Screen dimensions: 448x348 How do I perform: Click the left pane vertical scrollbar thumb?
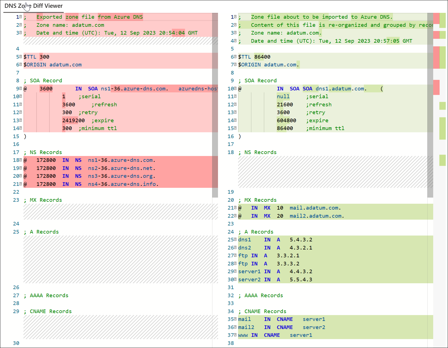(x=215, y=105)
